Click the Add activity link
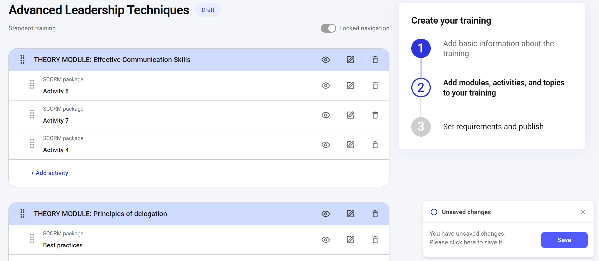Image resolution: width=599 pixels, height=261 pixels. pos(49,173)
